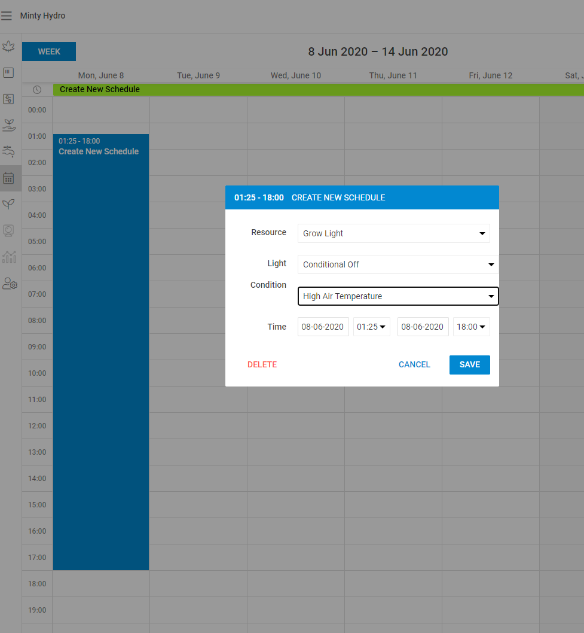
Task: Select the calendar schedule sidebar icon
Action: pos(8,178)
